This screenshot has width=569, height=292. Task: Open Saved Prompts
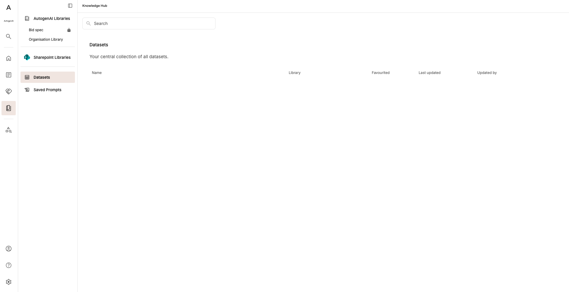48,90
